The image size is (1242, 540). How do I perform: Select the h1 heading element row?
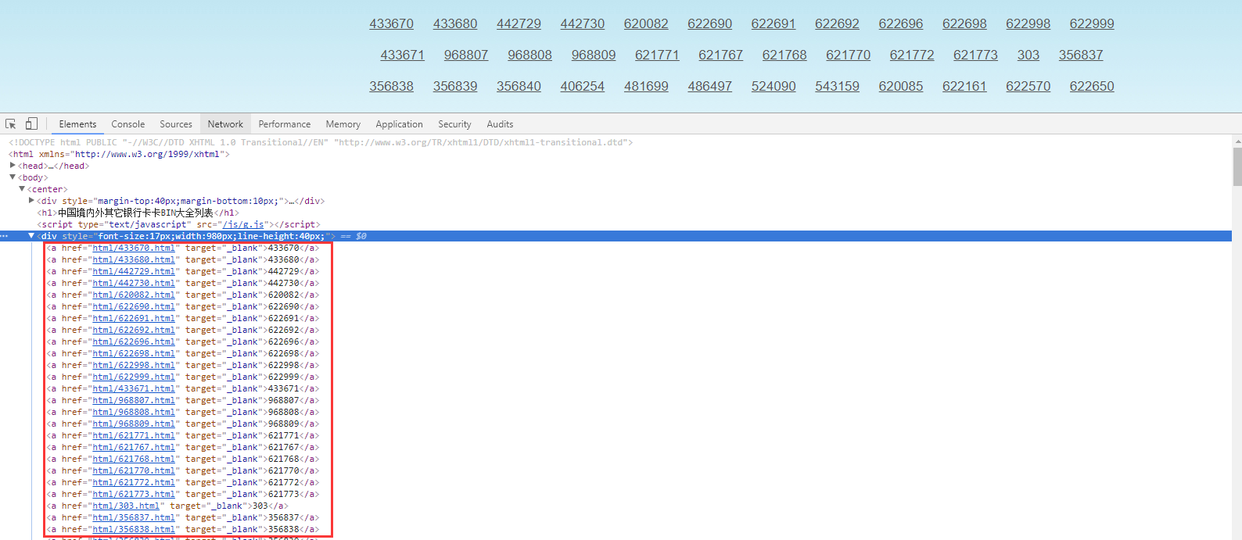138,213
